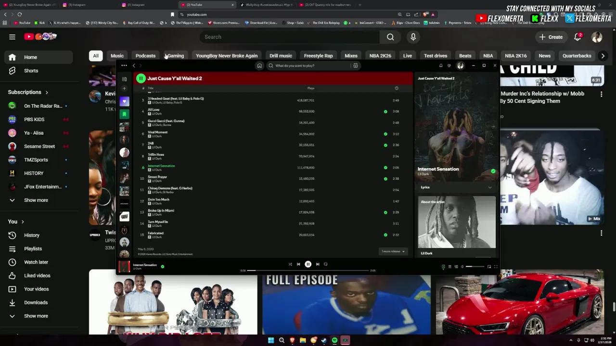Open Spotify Friend Activity icon
This screenshot has height=346, width=616.
449,66
